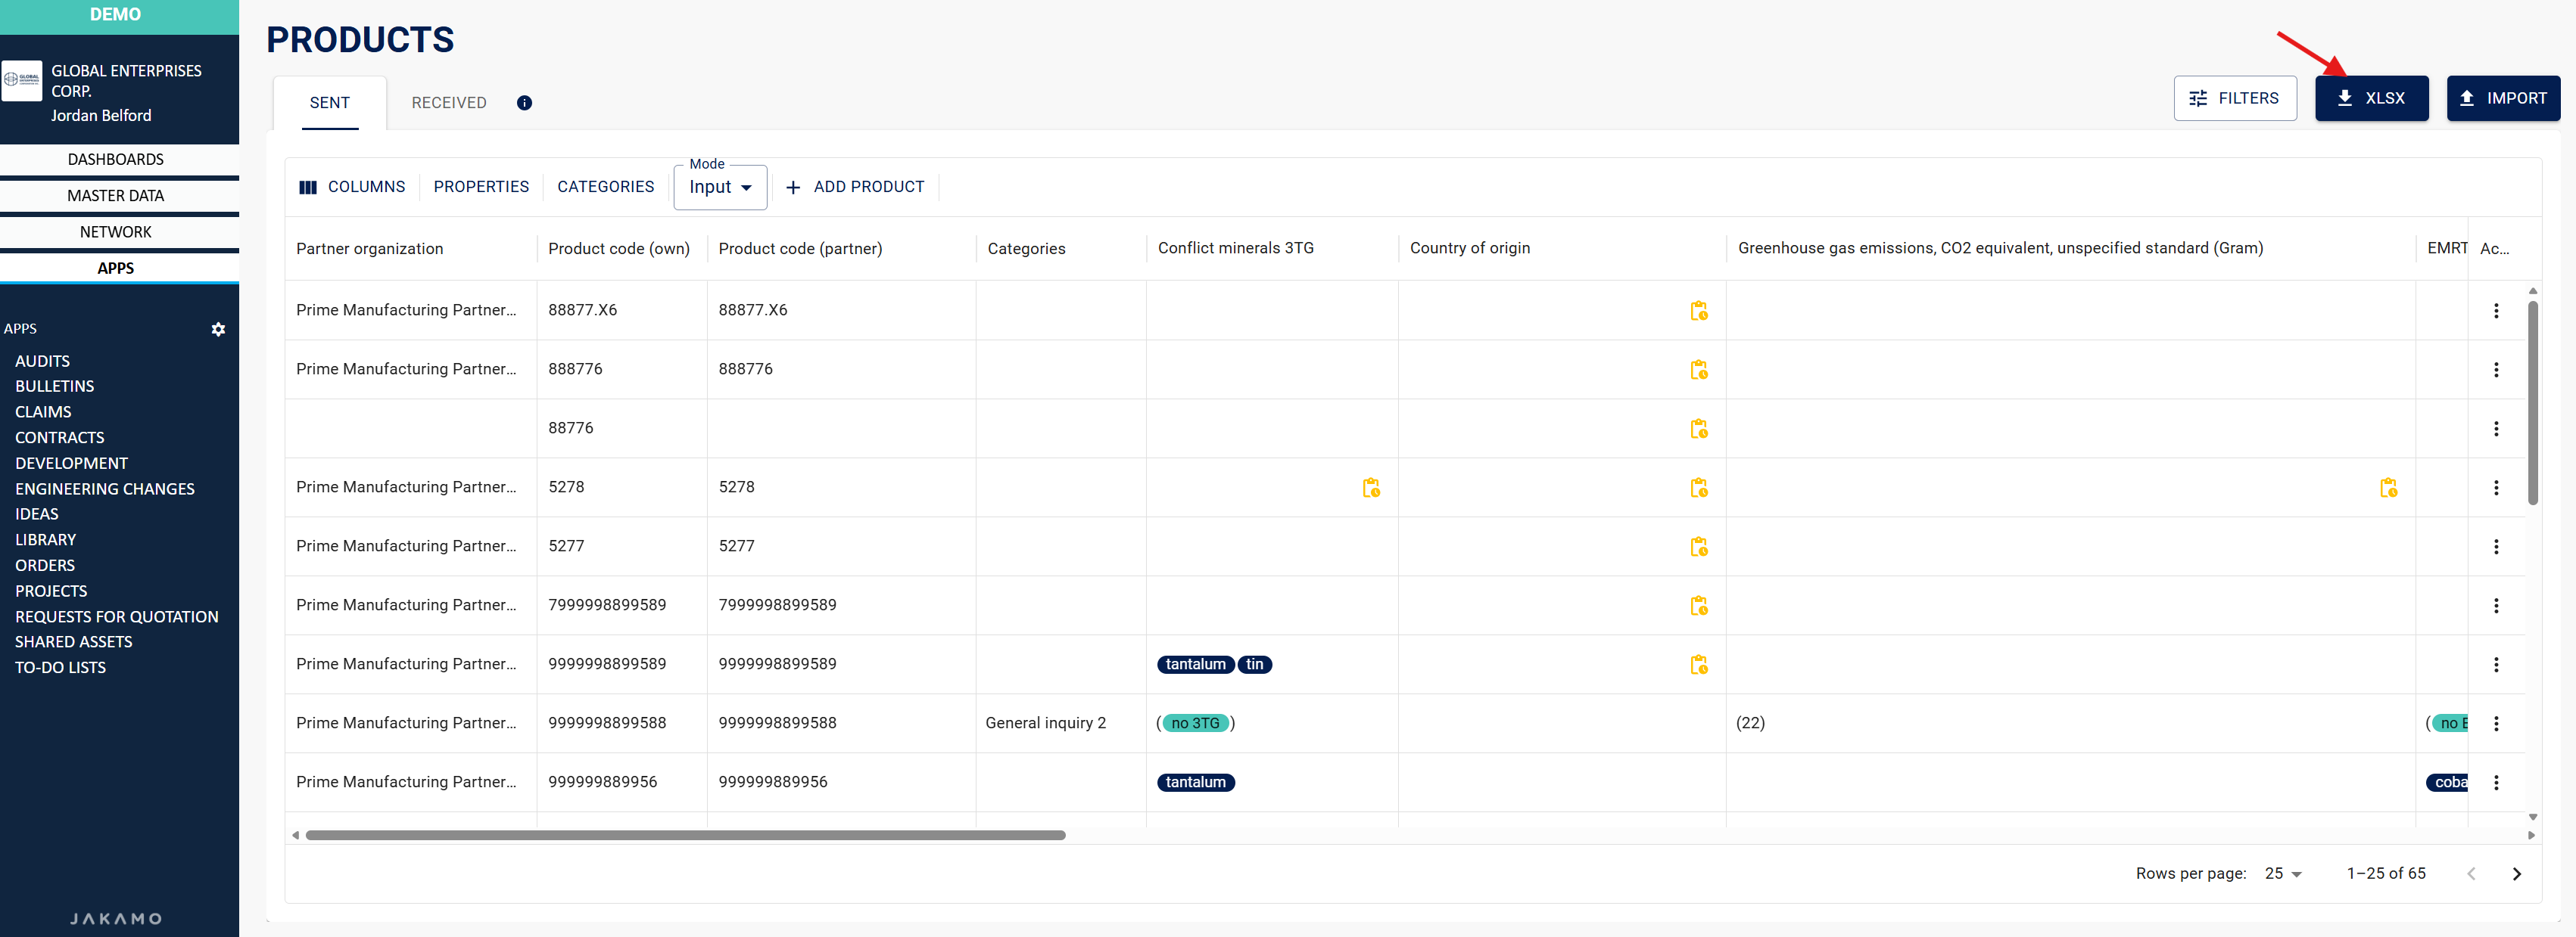Open three-dot actions menu for 999999889956 row
Screen dimensions: 2576x937
coord(2495,782)
